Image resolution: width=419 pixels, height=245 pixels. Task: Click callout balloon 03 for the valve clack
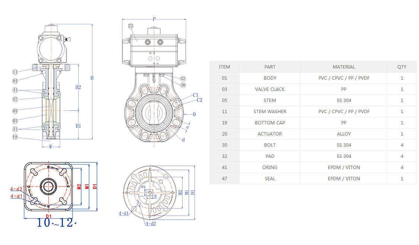[15, 120]
